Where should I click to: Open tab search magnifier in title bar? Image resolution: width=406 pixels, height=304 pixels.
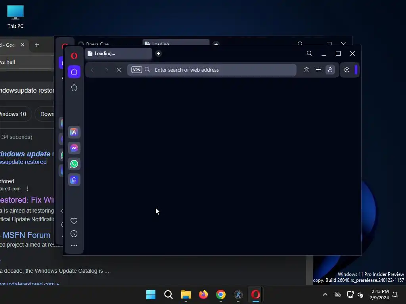click(309, 53)
